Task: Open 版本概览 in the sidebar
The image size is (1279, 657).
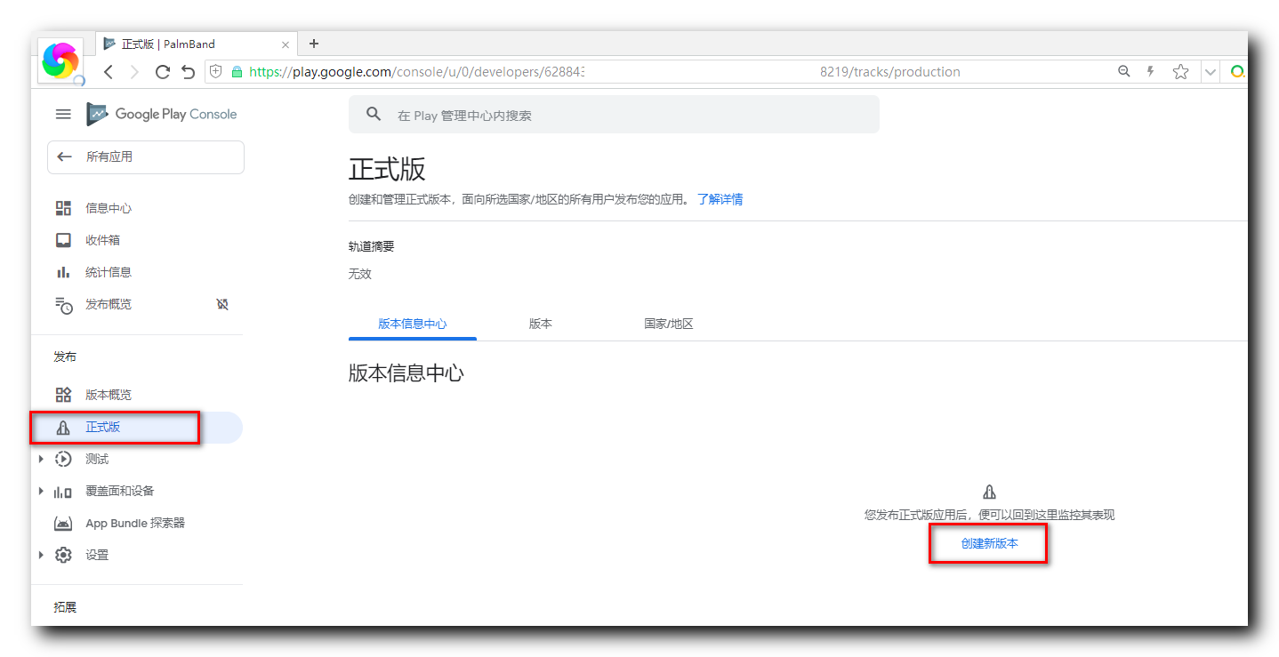Action: (109, 395)
